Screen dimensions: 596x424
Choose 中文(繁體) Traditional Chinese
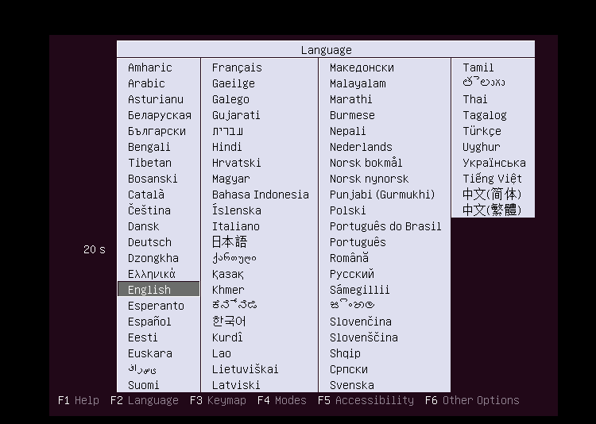click(x=491, y=210)
